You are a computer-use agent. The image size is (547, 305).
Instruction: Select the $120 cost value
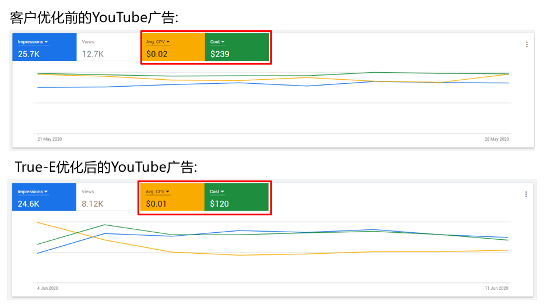(220, 204)
